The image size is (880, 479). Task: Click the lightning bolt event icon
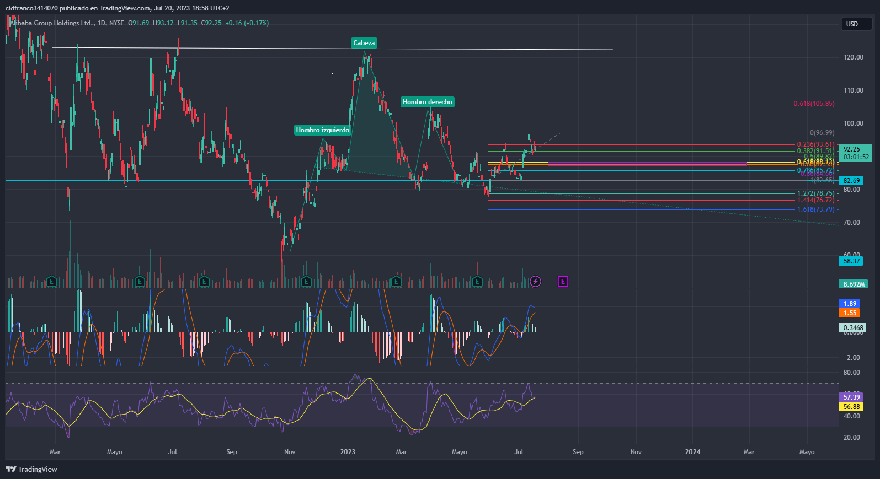(535, 282)
